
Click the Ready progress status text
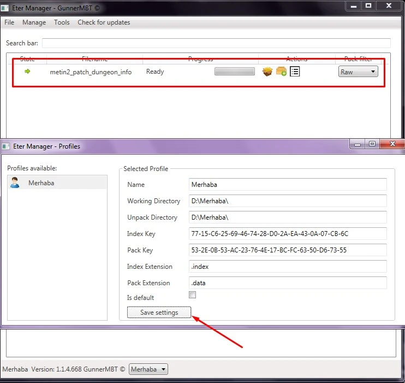[x=155, y=72]
